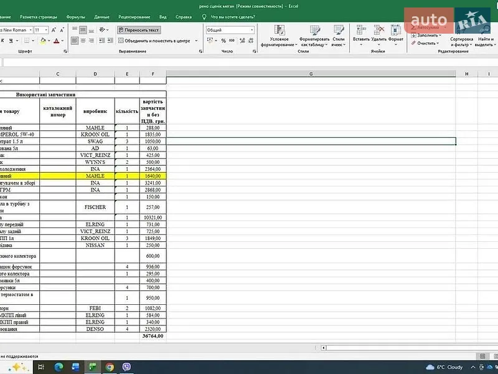Image resolution: width=498 pixels, height=374 pixels.
Task: Select middle vertical alignment
Action: click(x=83, y=30)
